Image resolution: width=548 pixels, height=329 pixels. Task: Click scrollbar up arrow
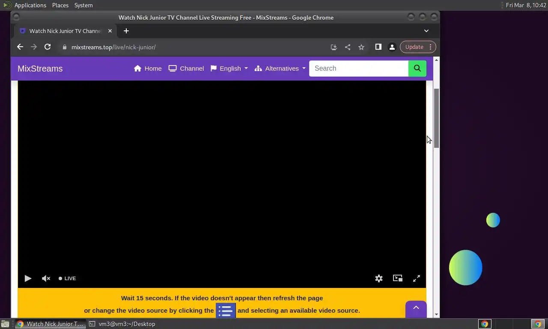436,60
